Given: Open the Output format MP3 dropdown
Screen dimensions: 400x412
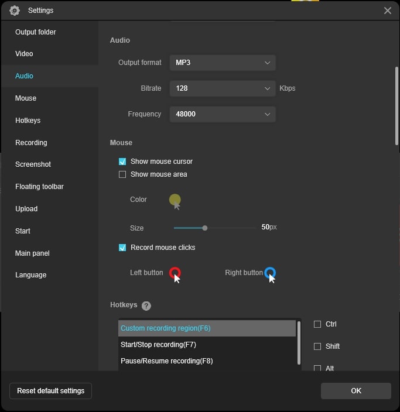Looking at the screenshot, I should tap(223, 63).
